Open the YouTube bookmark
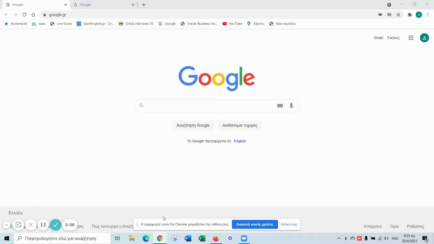The height and width of the screenshot is (244, 434). (x=232, y=24)
